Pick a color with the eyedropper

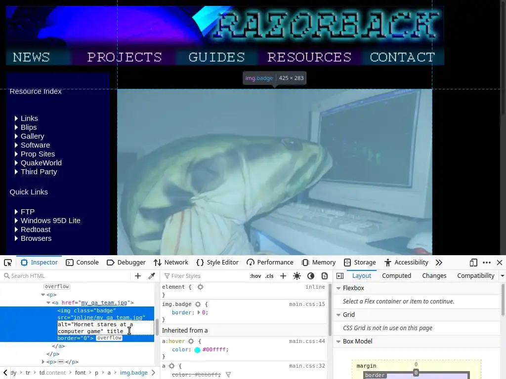152,276
